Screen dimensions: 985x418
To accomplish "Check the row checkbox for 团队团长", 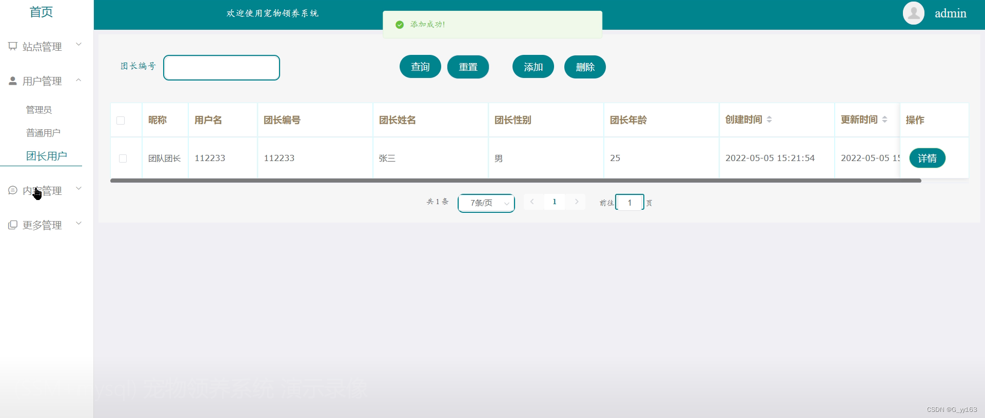I will pyautogui.click(x=123, y=158).
